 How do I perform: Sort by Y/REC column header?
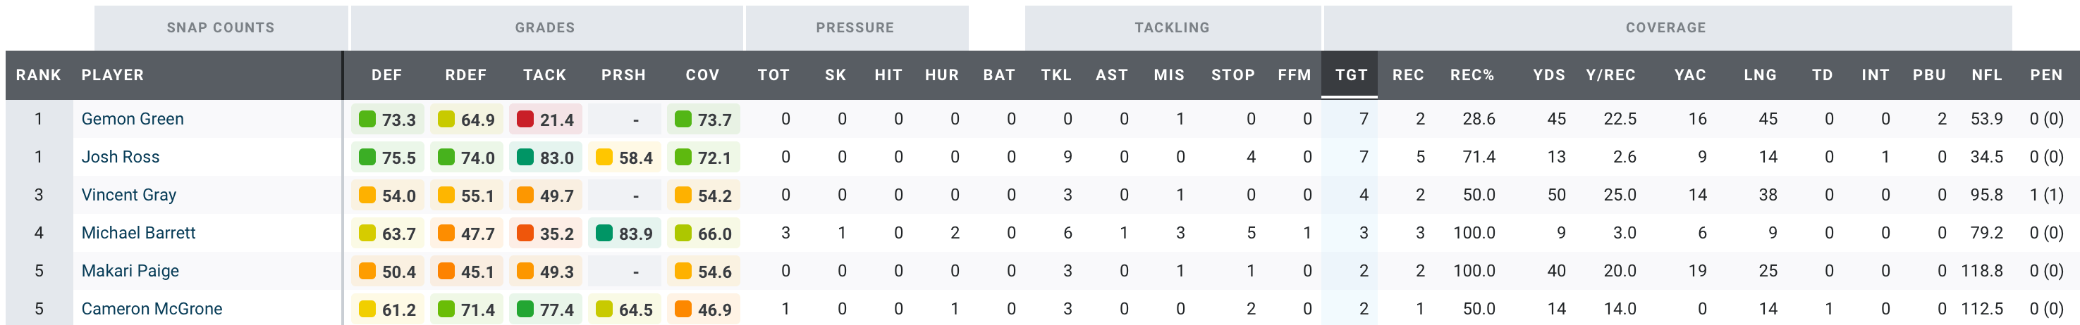point(1610,75)
